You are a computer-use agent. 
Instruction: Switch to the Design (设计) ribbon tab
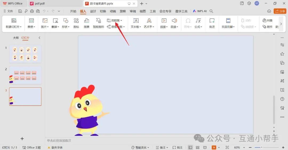93,11
